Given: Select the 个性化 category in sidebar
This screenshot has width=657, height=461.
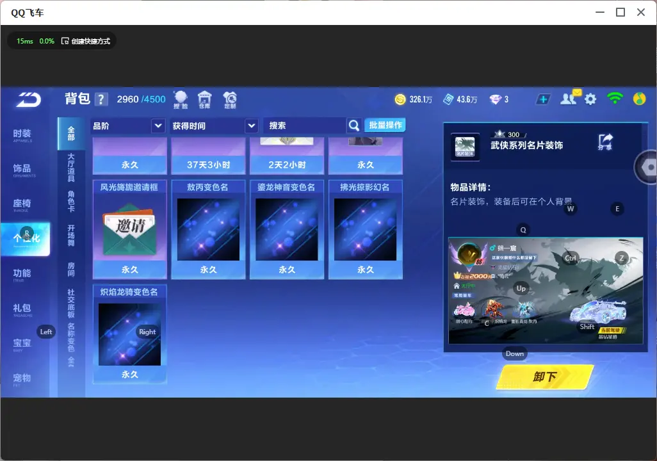Looking at the screenshot, I should 26,239.
